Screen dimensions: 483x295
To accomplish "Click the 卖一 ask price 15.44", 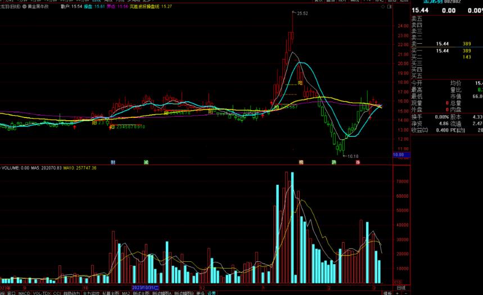I will click(x=443, y=44).
